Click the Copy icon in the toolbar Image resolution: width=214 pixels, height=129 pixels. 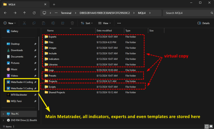(x=34, y=23)
